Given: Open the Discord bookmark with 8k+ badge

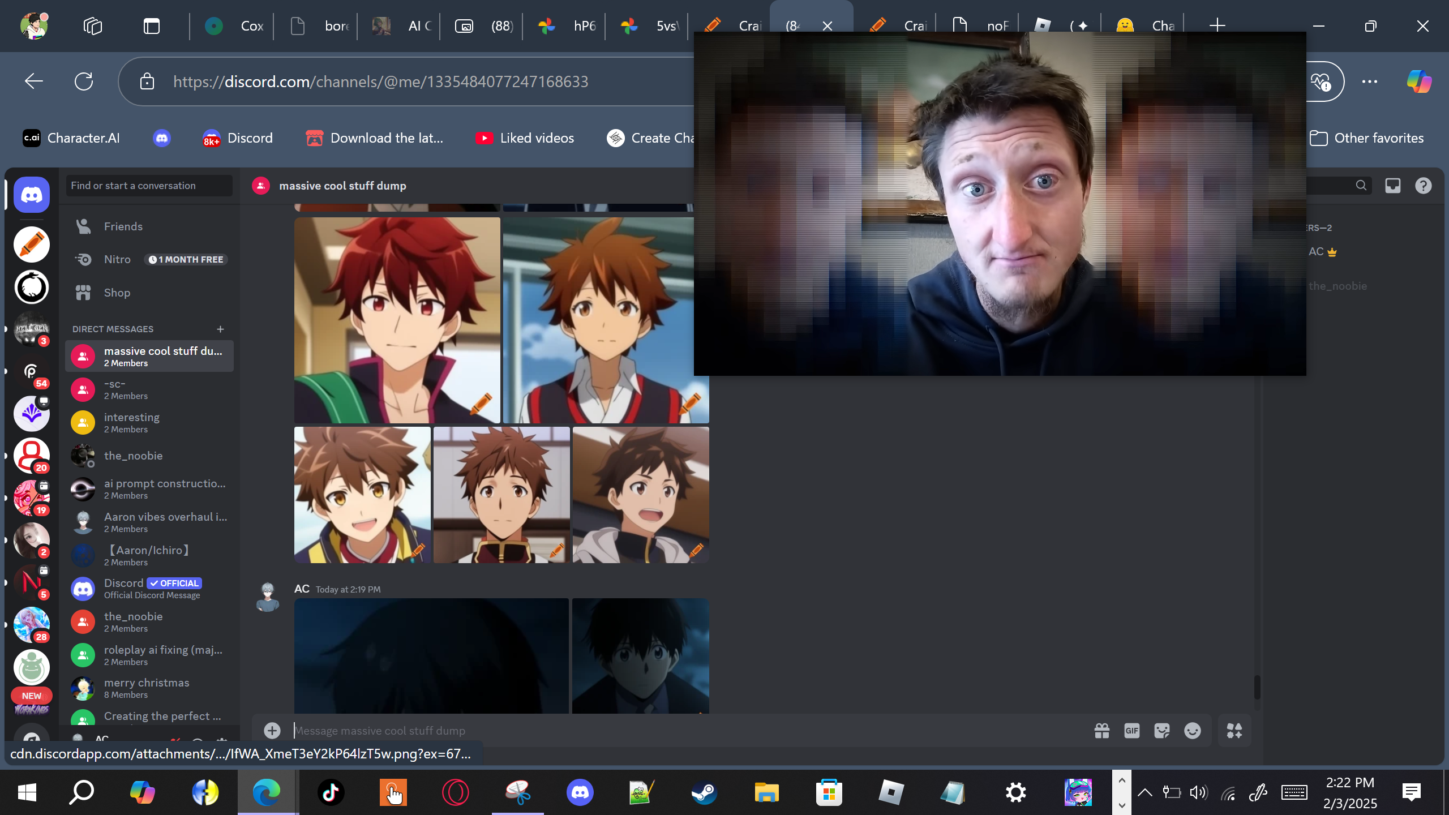Looking at the screenshot, I should coord(238,138).
